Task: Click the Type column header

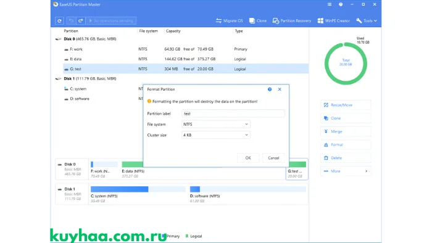Action: coord(239,31)
